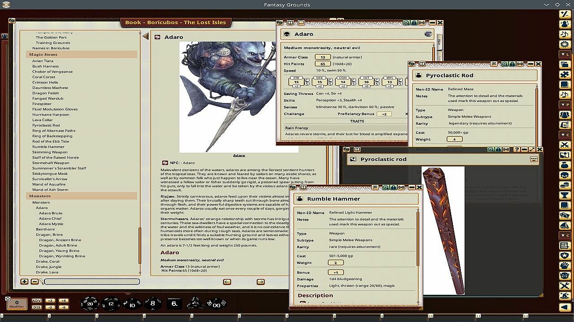
Task: Click the add (+) icon below book index
Action: [x=24, y=281]
